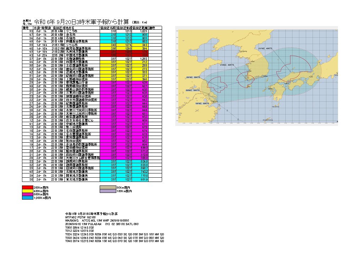Select the 北海道開発局 location cell
Viewport: 360px width, 269px height.
click(x=82, y=58)
